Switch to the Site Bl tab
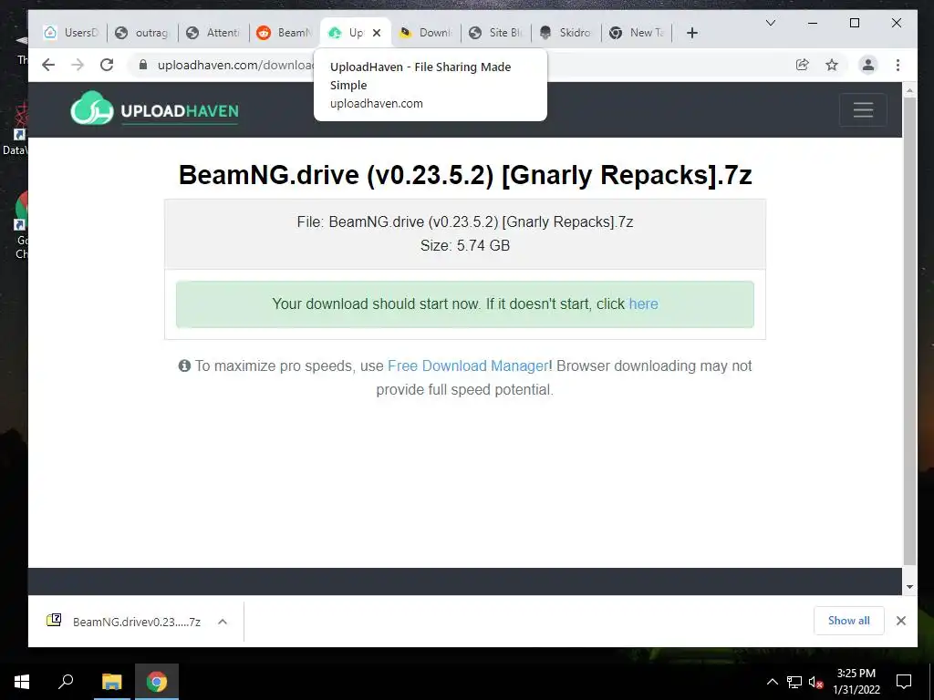The image size is (934, 700). [497, 33]
